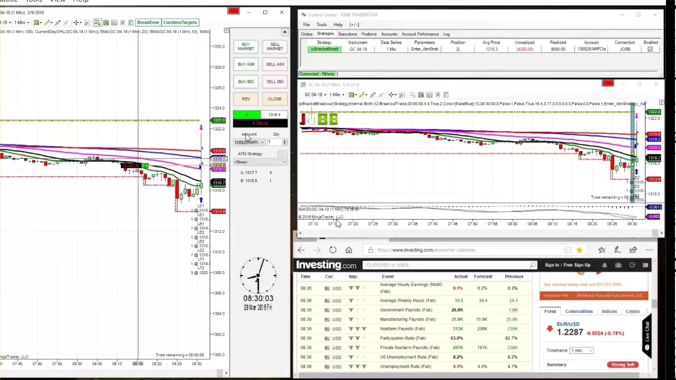Open 1 Min interval dropdown in left chart
The width and height of the screenshot is (676, 380).
[x=22, y=22]
